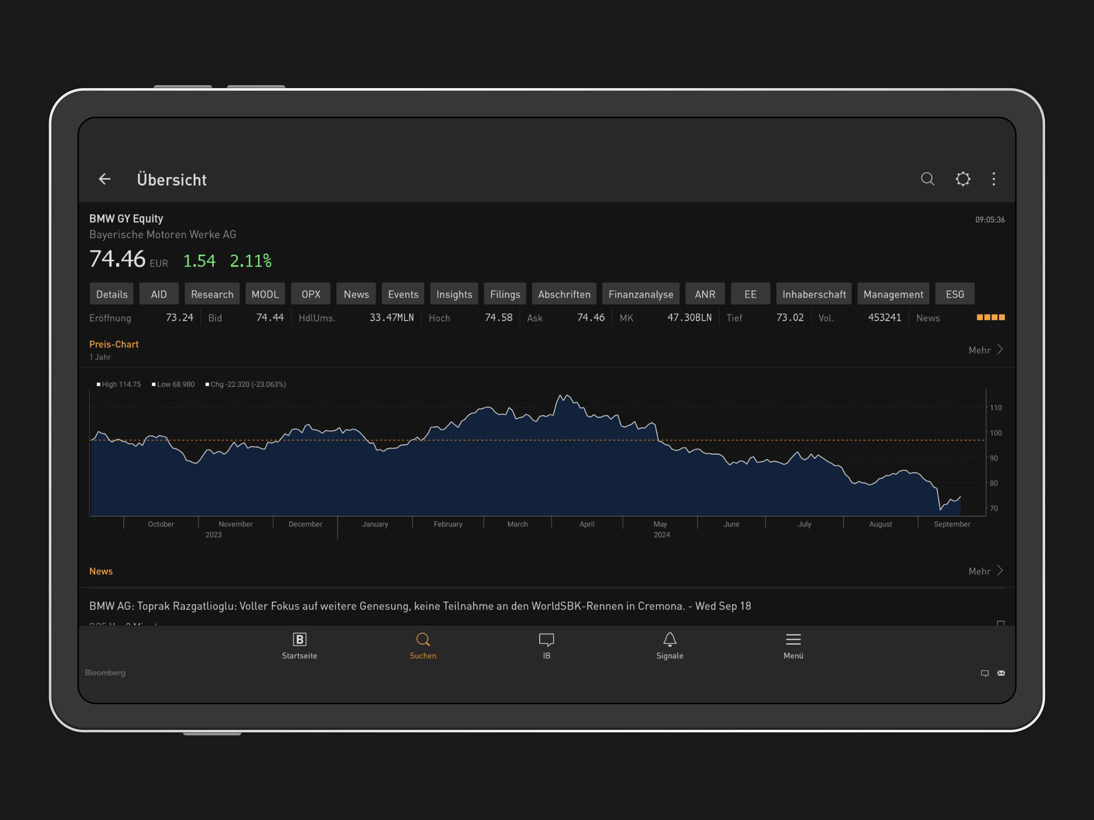Click the 09:05:36 timestamp
Viewport: 1094px width, 820px height.
[990, 220]
